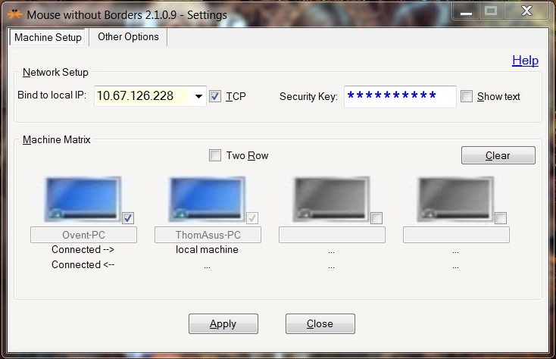The height and width of the screenshot is (359, 556).
Task: Select the Ovent-PC monitor icon
Action: click(83, 199)
